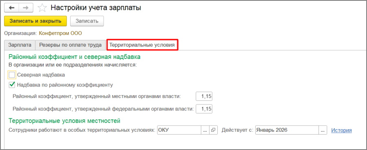Open the Конфетпром ООО organization link

tap(60, 33)
